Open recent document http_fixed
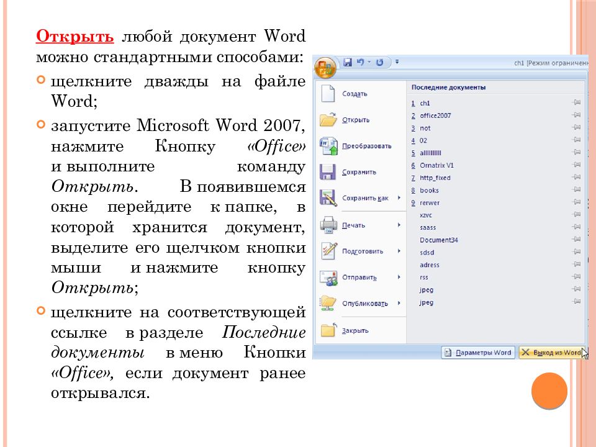 [x=435, y=178]
